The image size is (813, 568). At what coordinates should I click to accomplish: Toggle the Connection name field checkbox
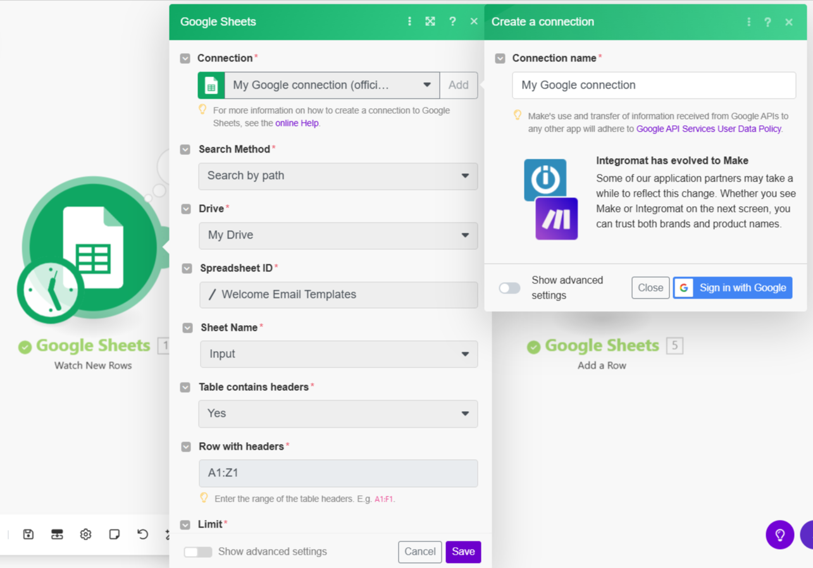click(x=500, y=58)
